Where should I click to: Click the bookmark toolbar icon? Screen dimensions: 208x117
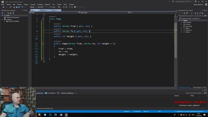tap(75, 7)
